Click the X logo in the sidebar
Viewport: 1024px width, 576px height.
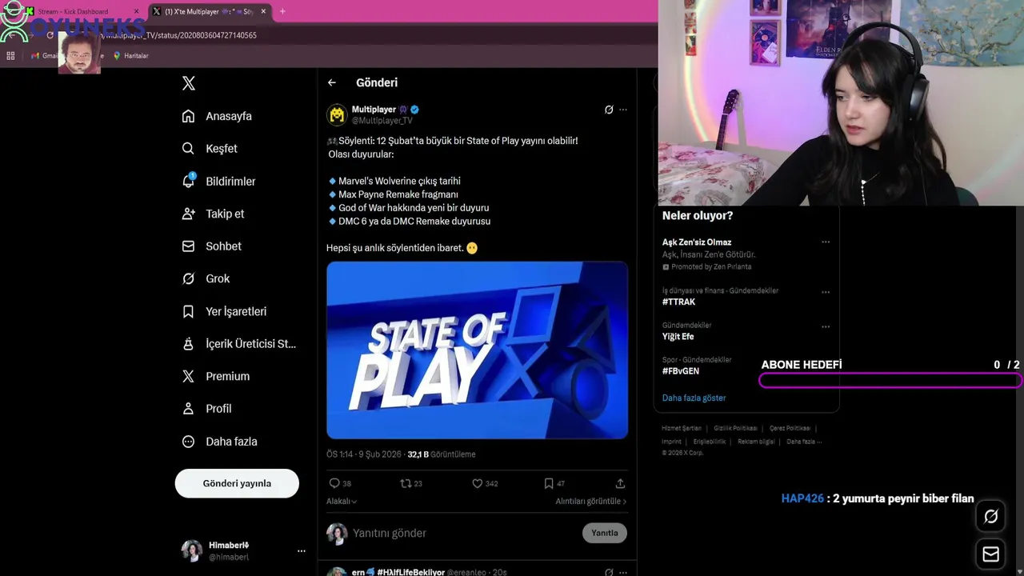[189, 83]
